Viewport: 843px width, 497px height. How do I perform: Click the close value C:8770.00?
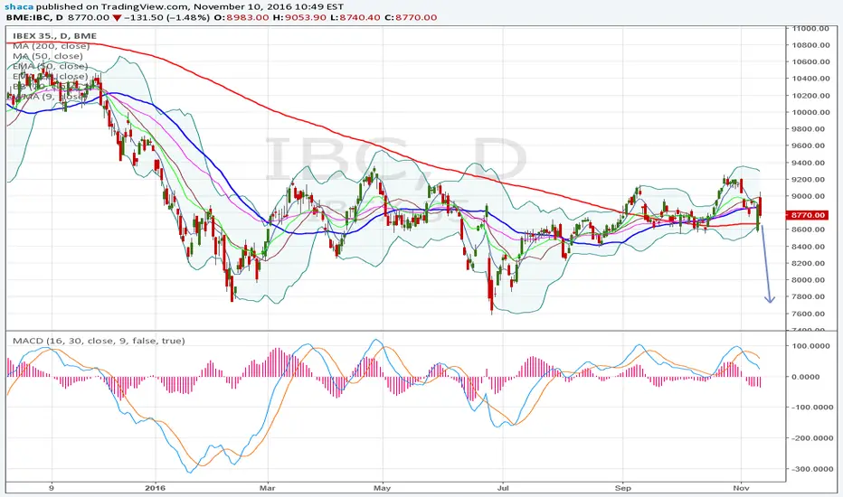[x=412, y=17]
